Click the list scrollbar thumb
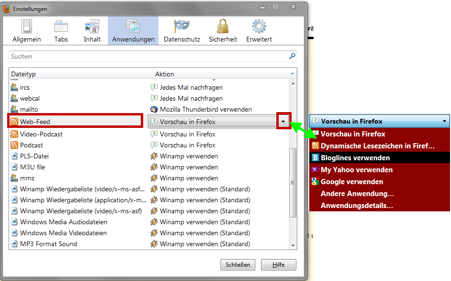Viewport: 451px width, 281px height. (x=293, y=183)
